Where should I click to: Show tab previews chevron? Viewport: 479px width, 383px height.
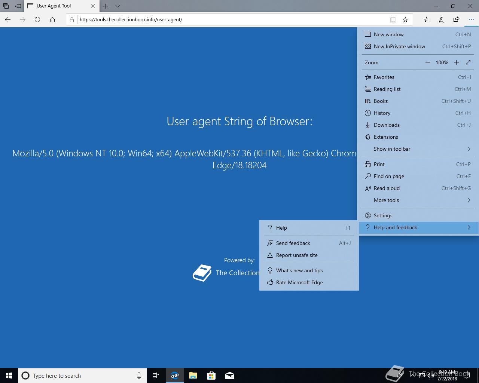tap(118, 6)
